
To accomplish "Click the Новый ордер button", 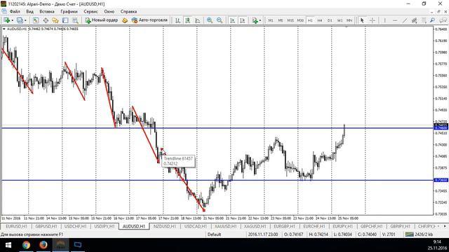I will pyautogui.click(x=102, y=20).
